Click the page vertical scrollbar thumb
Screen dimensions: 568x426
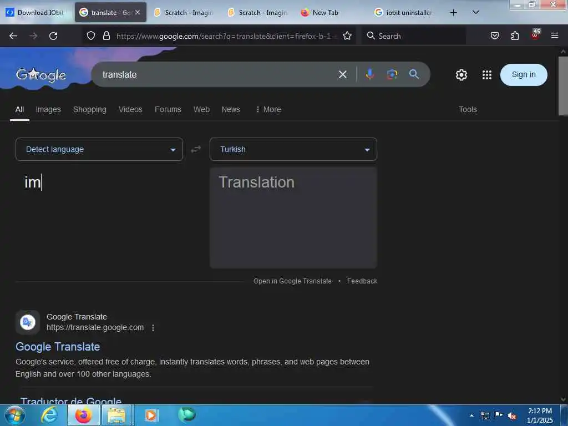[x=563, y=86]
